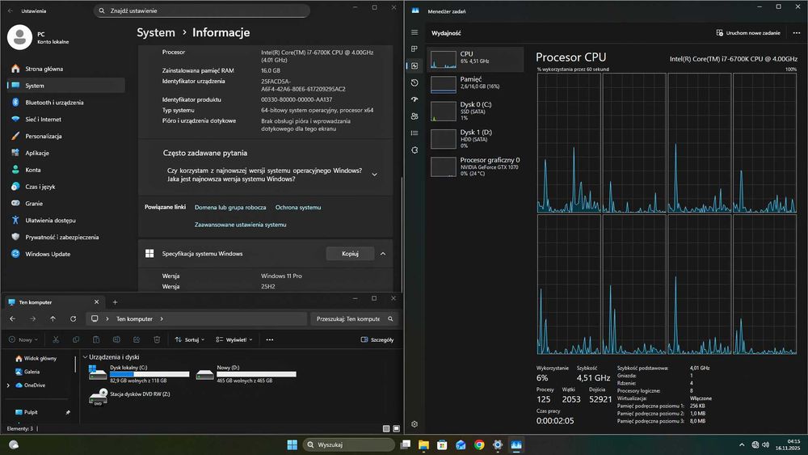Open the Sortuj dropdown in File Explorer
This screenshot has width=808, height=455.
[x=190, y=339]
